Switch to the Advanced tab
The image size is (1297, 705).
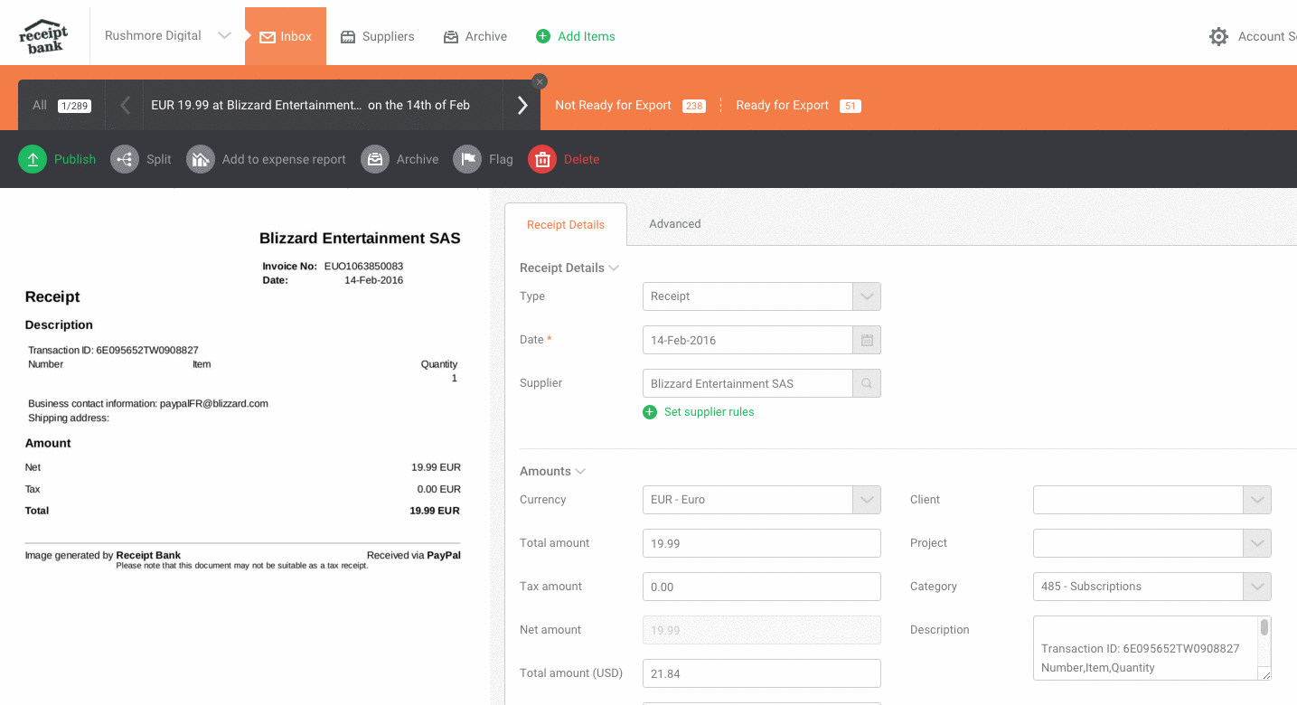(674, 224)
